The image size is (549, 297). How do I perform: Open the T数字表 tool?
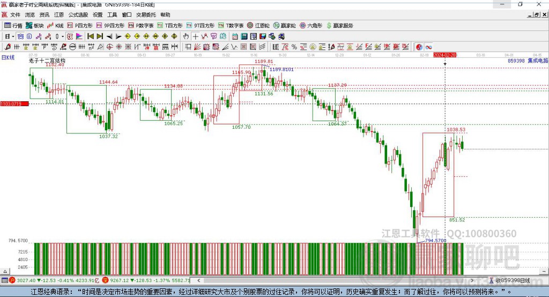pos(231,26)
